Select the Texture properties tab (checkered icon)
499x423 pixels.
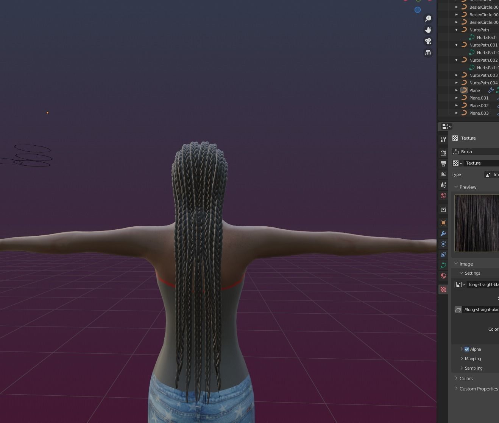tap(443, 289)
